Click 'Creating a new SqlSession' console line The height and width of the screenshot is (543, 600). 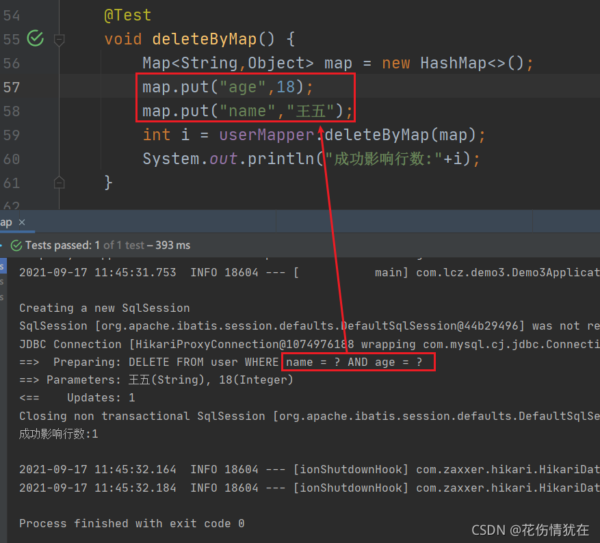point(105,308)
